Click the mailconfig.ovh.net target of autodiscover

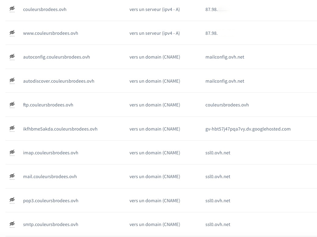(224, 81)
